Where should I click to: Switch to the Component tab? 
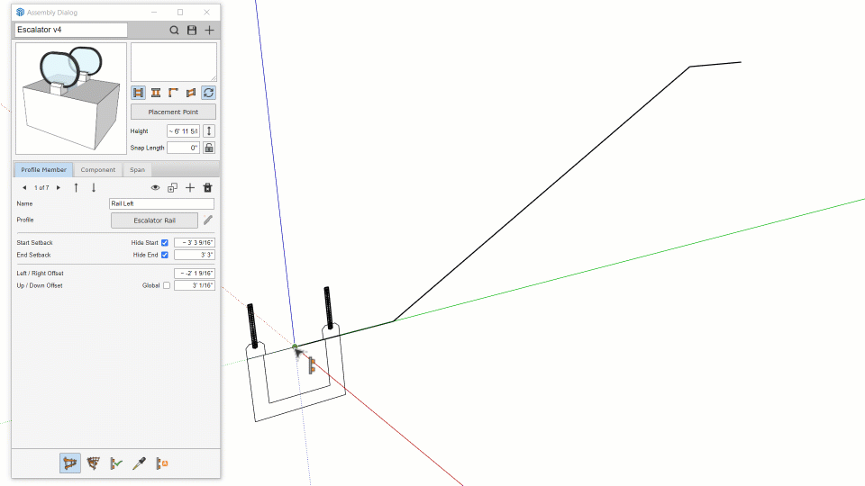(98, 169)
